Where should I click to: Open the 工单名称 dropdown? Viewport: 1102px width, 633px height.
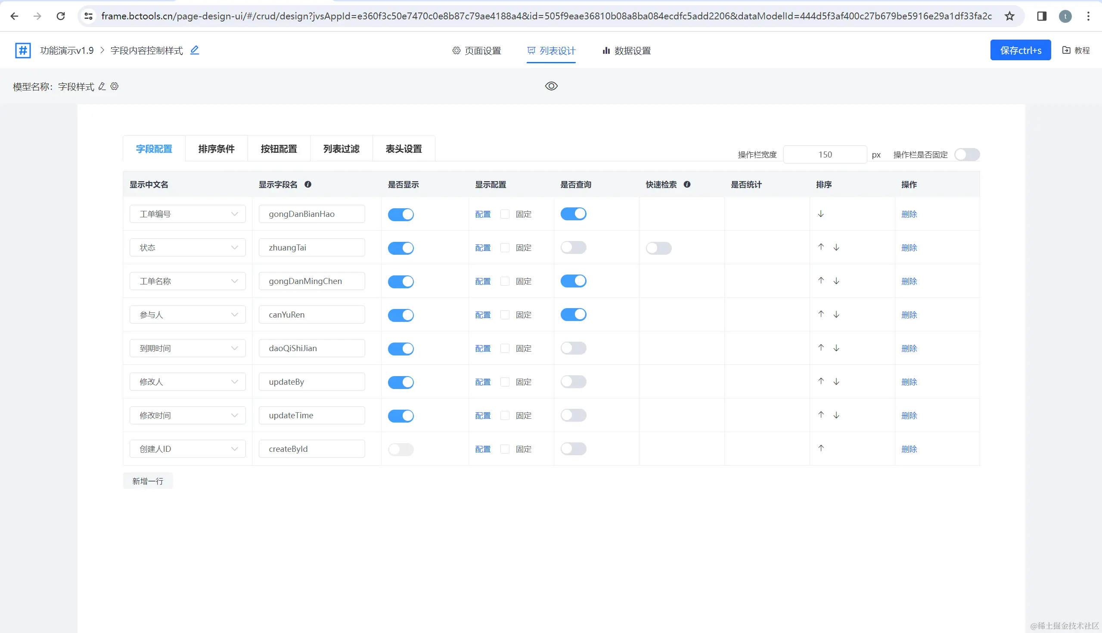tap(187, 281)
